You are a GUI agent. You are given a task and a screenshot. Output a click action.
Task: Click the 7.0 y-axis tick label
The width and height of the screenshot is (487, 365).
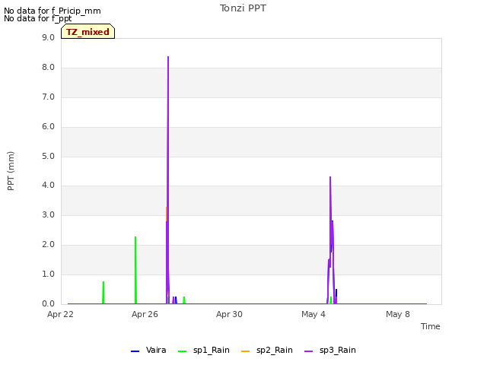[x=48, y=97]
